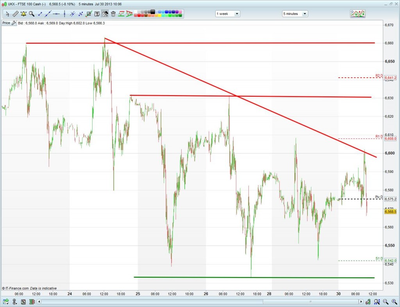Select the horizontal line drawing tool
Viewport: 400px width, 307px height.
tap(56, 14)
